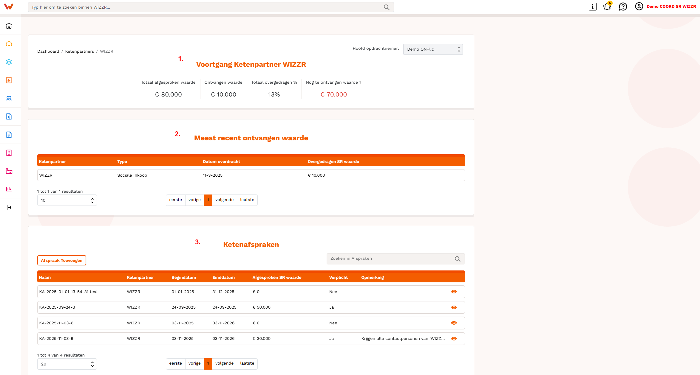Sort by the Datum overdracht column header
Screen dimensions: 700x375
(221, 161)
